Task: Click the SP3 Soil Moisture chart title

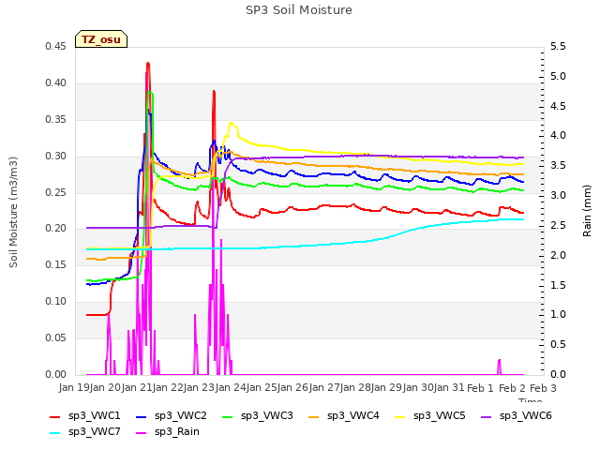Action: tap(299, 10)
